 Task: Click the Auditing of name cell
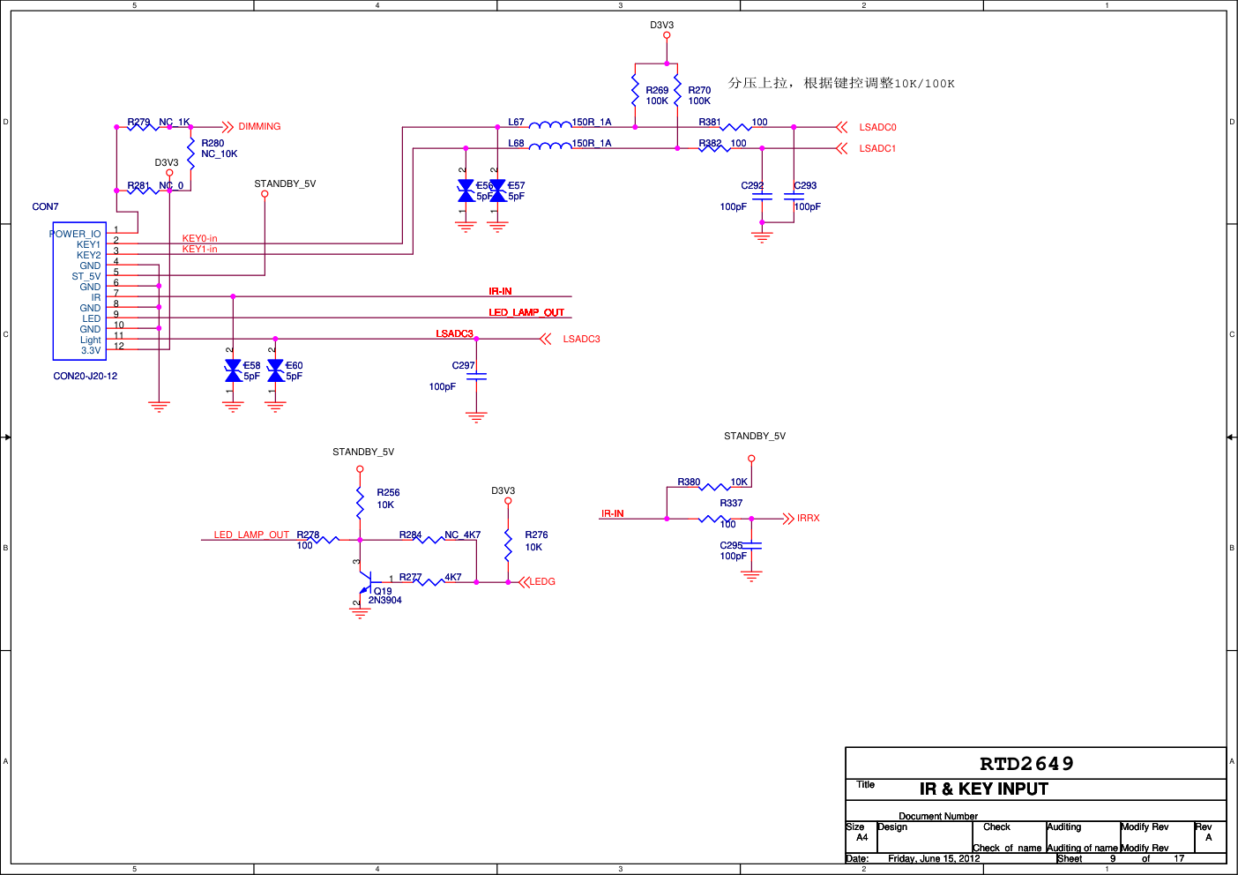1083,848
